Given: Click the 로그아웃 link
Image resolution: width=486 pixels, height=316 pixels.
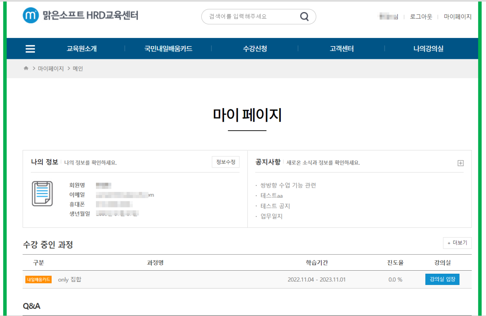Looking at the screenshot, I should click(x=421, y=17).
